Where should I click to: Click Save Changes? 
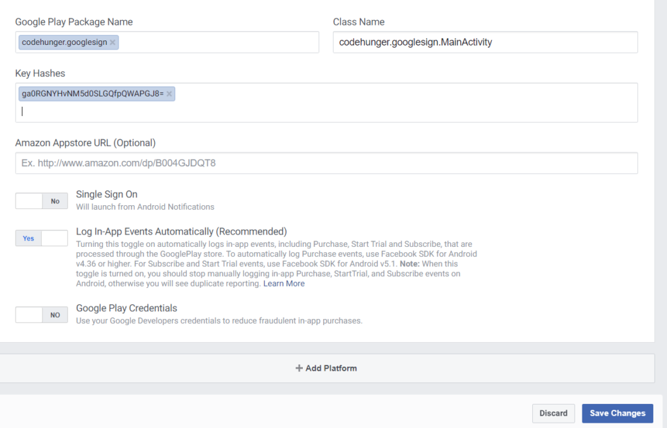pyautogui.click(x=617, y=413)
